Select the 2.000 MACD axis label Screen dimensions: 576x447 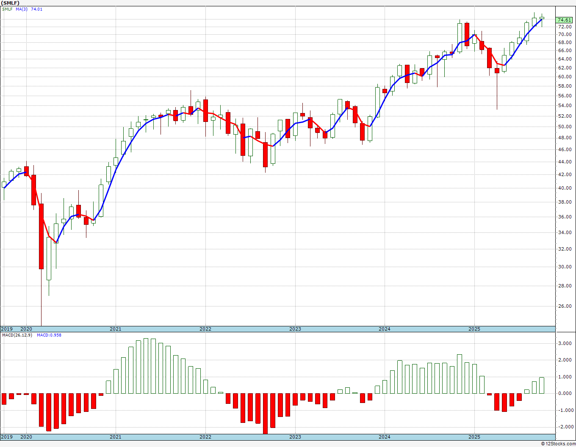(565, 360)
